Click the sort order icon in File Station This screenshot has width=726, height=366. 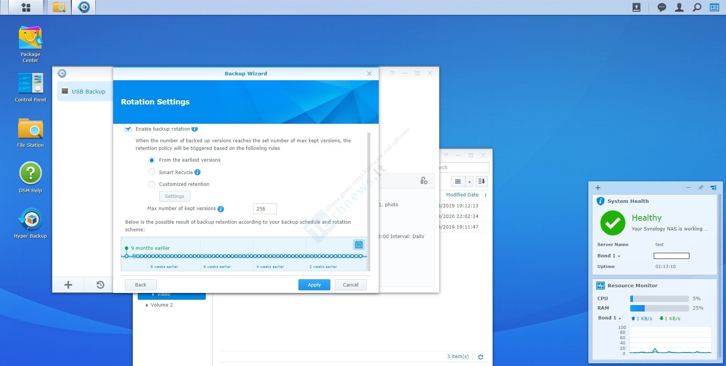482,181
